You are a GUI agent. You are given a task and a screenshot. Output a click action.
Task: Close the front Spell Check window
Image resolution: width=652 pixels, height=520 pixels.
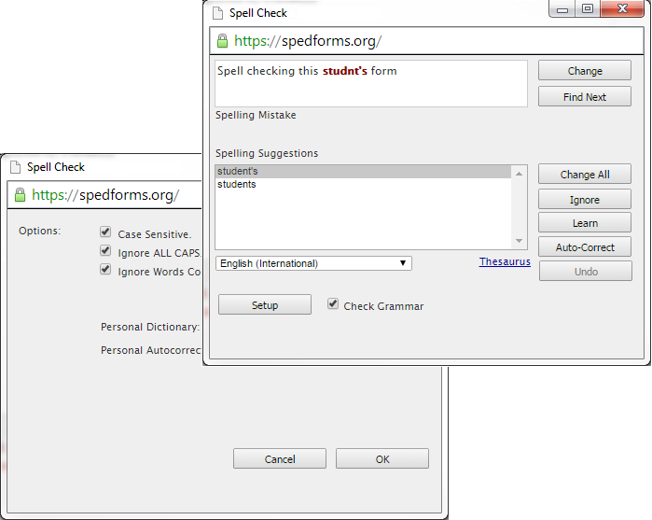tap(619, 9)
